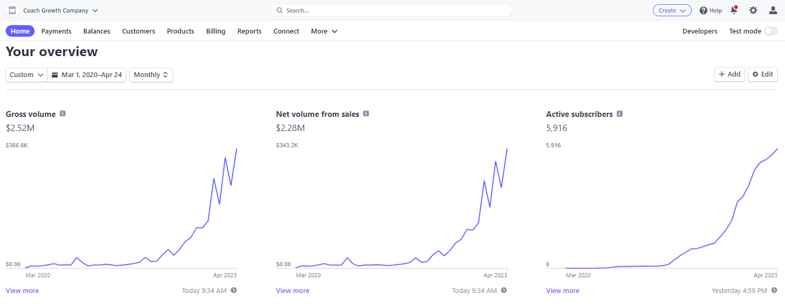Go to the Payments tab
The height and width of the screenshot is (304, 785).
pyautogui.click(x=56, y=31)
